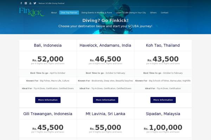Open the YouTube social icon
This screenshot has width=211, height=140.
pos(30,3)
